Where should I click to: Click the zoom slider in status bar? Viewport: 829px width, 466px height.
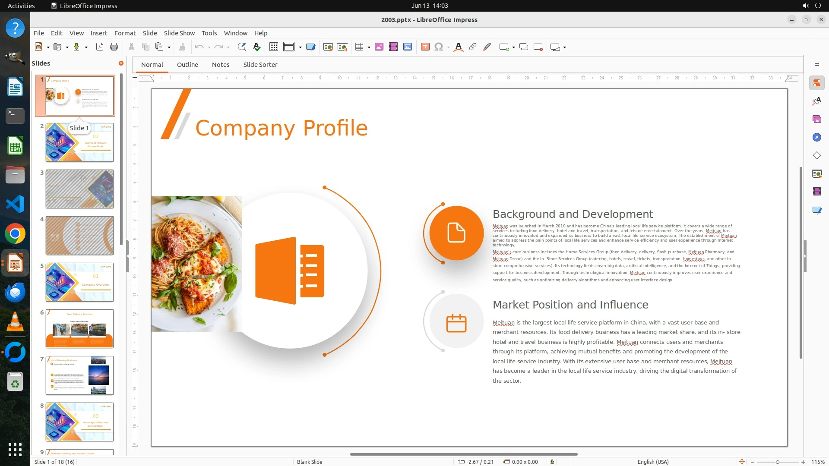coord(777,462)
